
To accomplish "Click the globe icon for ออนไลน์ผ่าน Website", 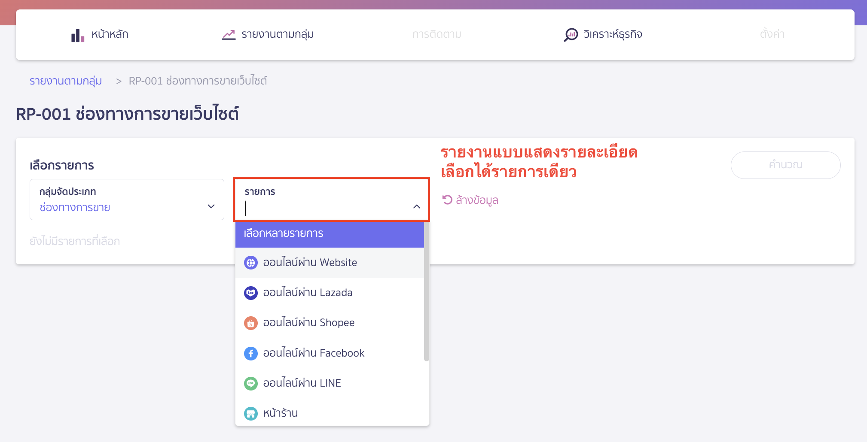I will coord(250,262).
